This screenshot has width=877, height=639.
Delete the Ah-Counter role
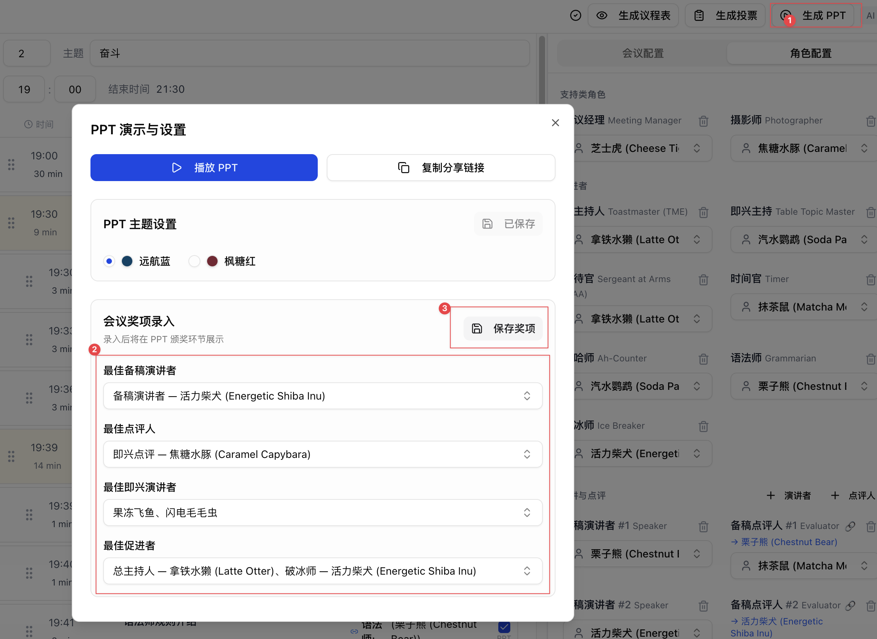(704, 359)
